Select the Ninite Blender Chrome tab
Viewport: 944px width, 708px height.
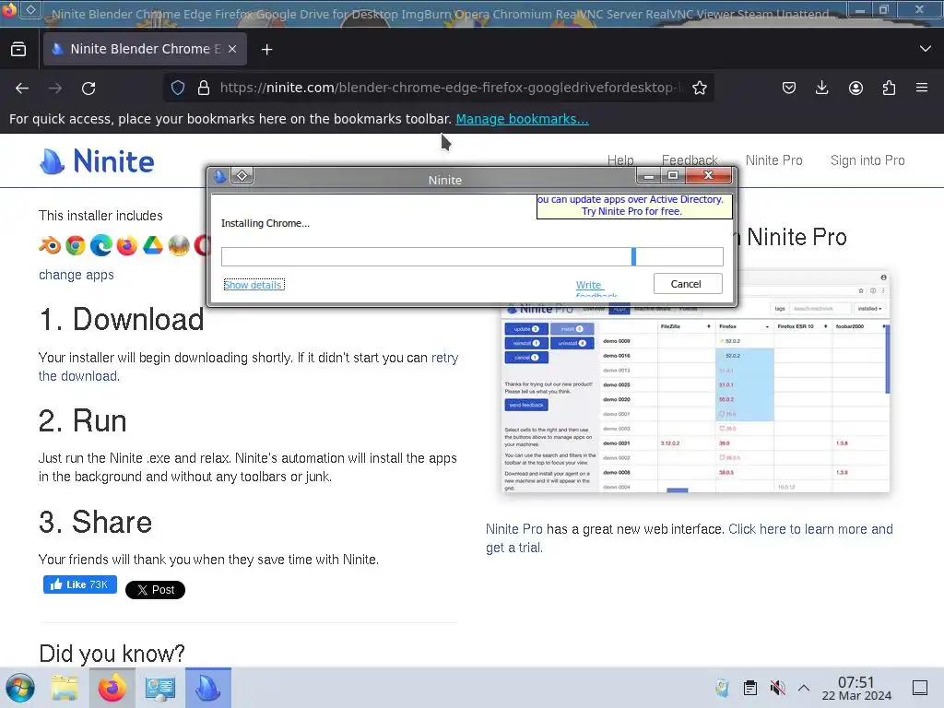click(x=145, y=49)
